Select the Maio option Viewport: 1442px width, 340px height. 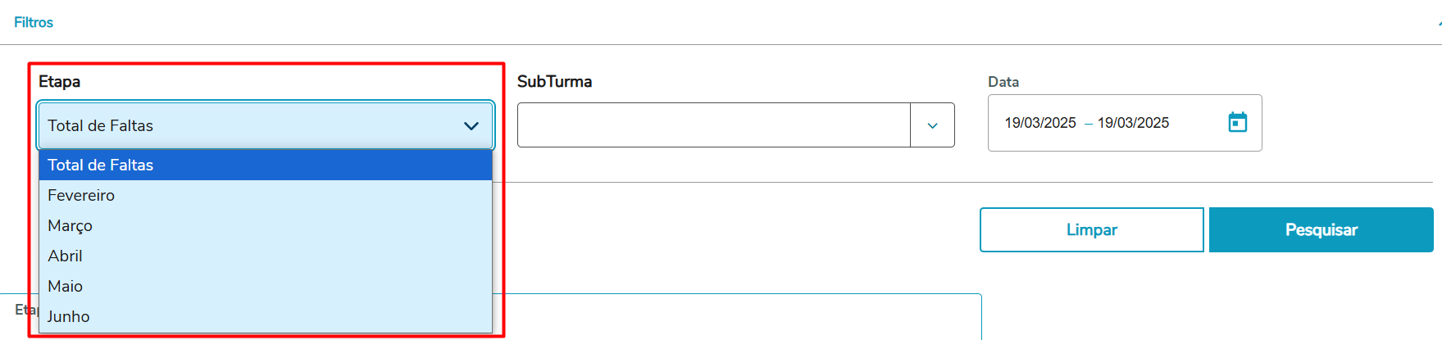coord(66,286)
